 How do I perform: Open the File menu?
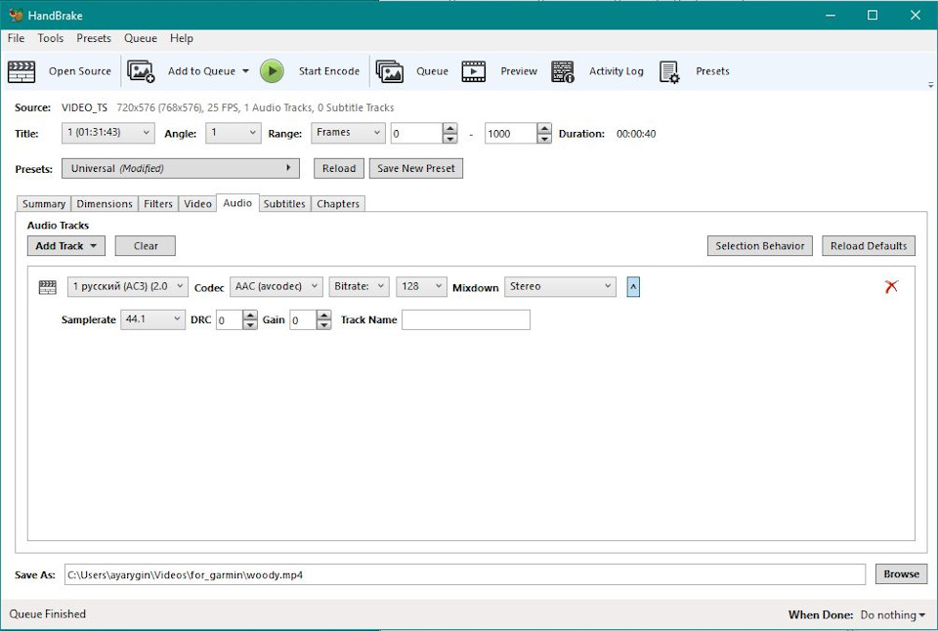coord(16,38)
